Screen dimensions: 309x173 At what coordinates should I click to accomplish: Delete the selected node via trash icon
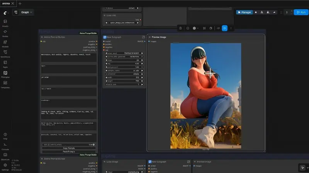coord(180,28)
